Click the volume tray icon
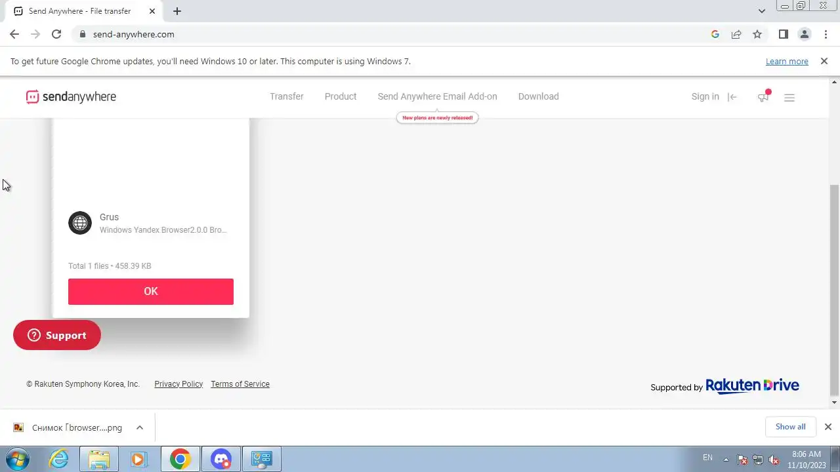Screen dimensions: 840x472 [x=774, y=460]
